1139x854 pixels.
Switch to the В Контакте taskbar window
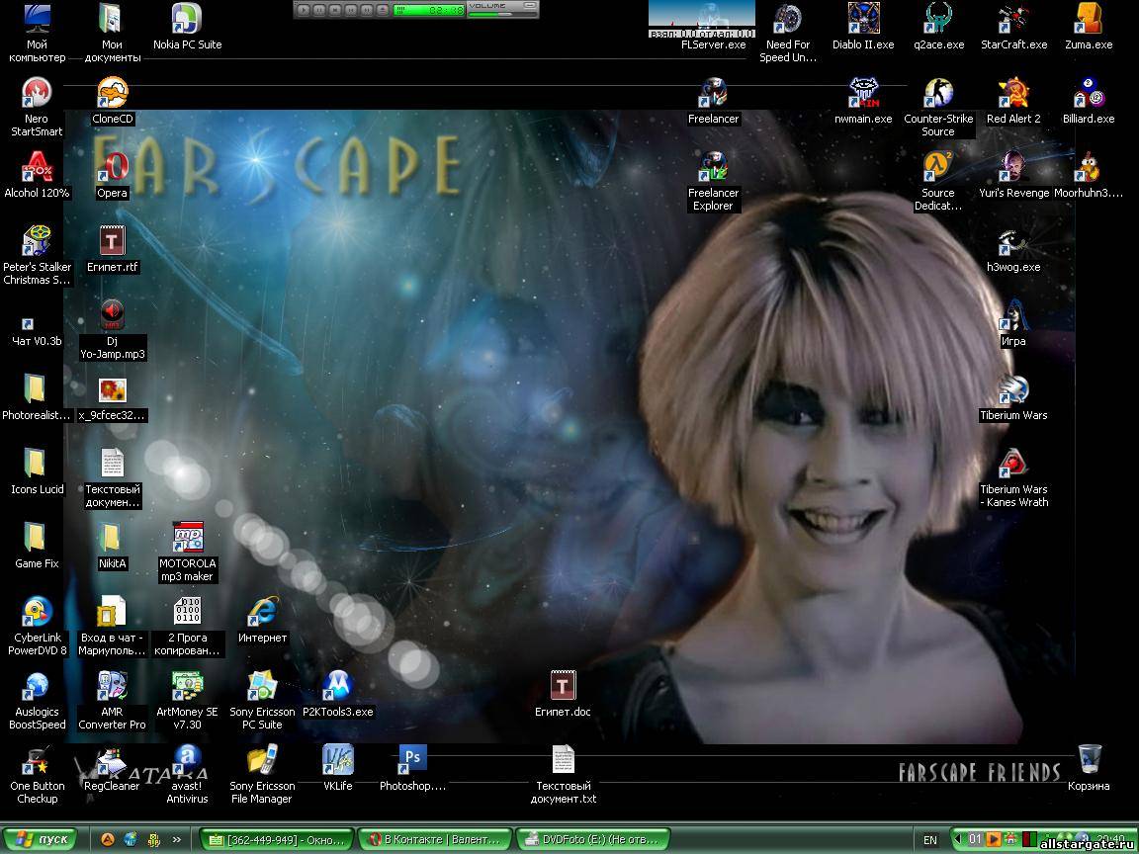(x=434, y=840)
